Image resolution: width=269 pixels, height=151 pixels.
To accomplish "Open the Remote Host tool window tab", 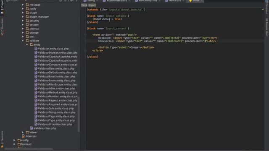I will click(267, 27).
